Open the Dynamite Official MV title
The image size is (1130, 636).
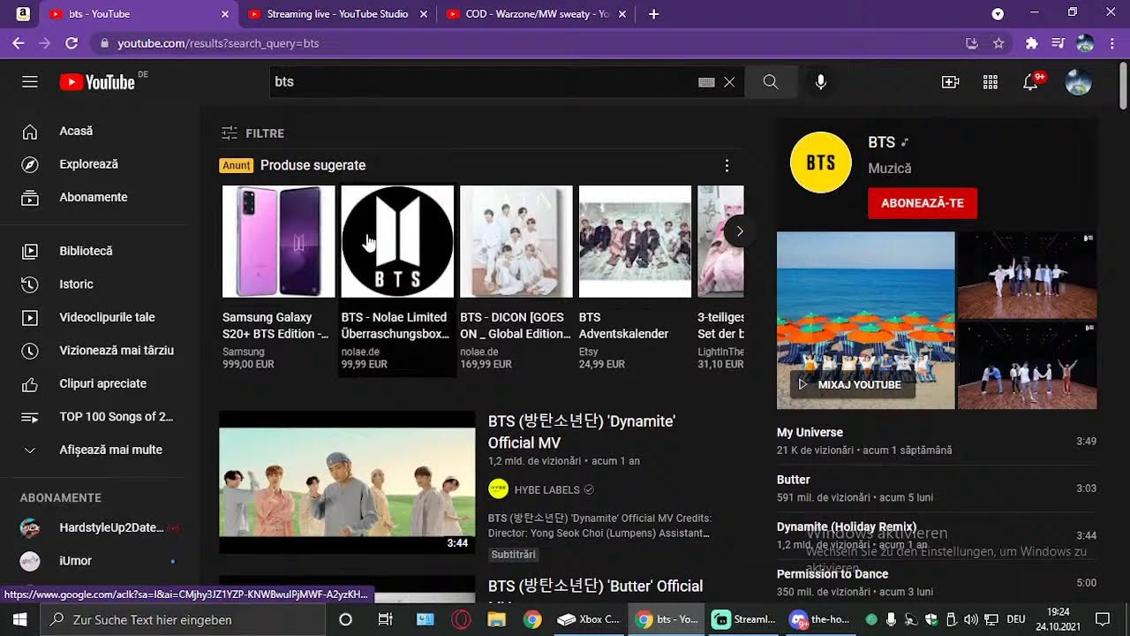click(x=582, y=432)
